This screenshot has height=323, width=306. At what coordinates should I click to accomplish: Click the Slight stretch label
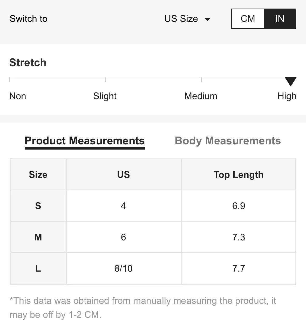click(x=105, y=96)
